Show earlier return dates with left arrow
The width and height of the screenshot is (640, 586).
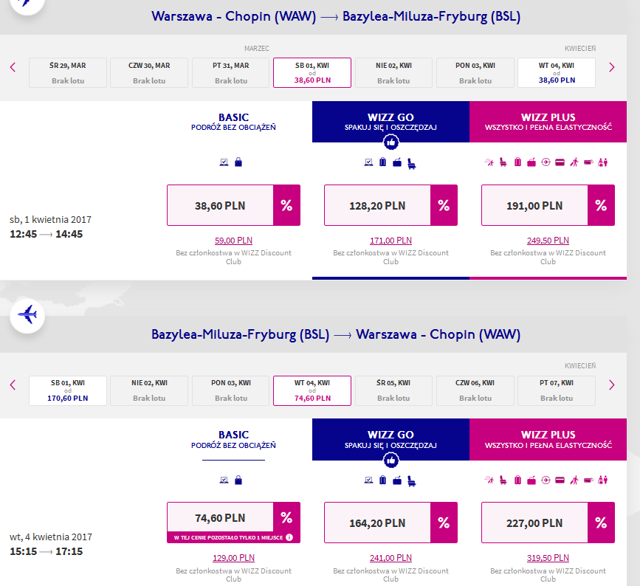(x=13, y=385)
